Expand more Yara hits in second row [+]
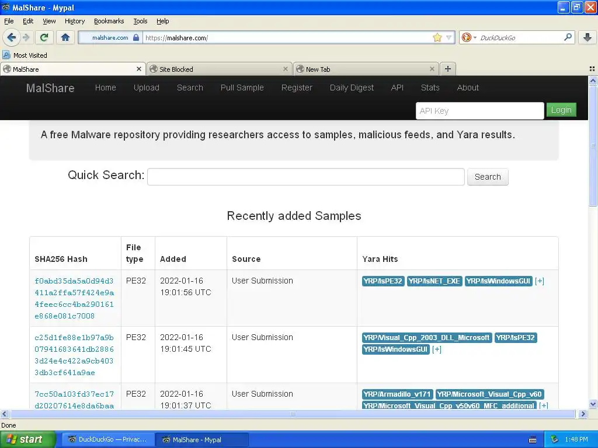 pos(437,349)
